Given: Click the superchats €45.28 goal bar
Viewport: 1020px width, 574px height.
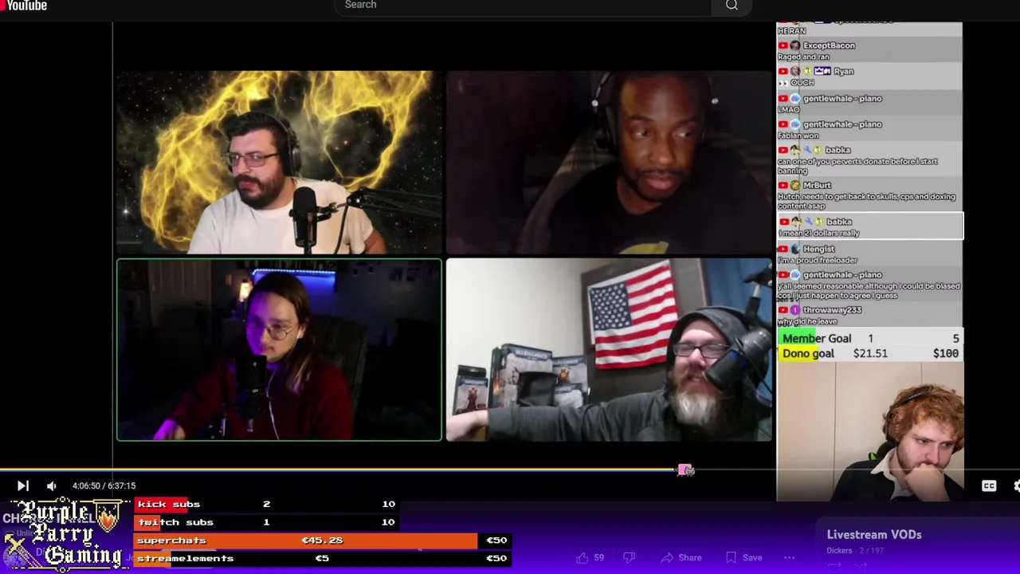Looking at the screenshot, I should point(323,541).
